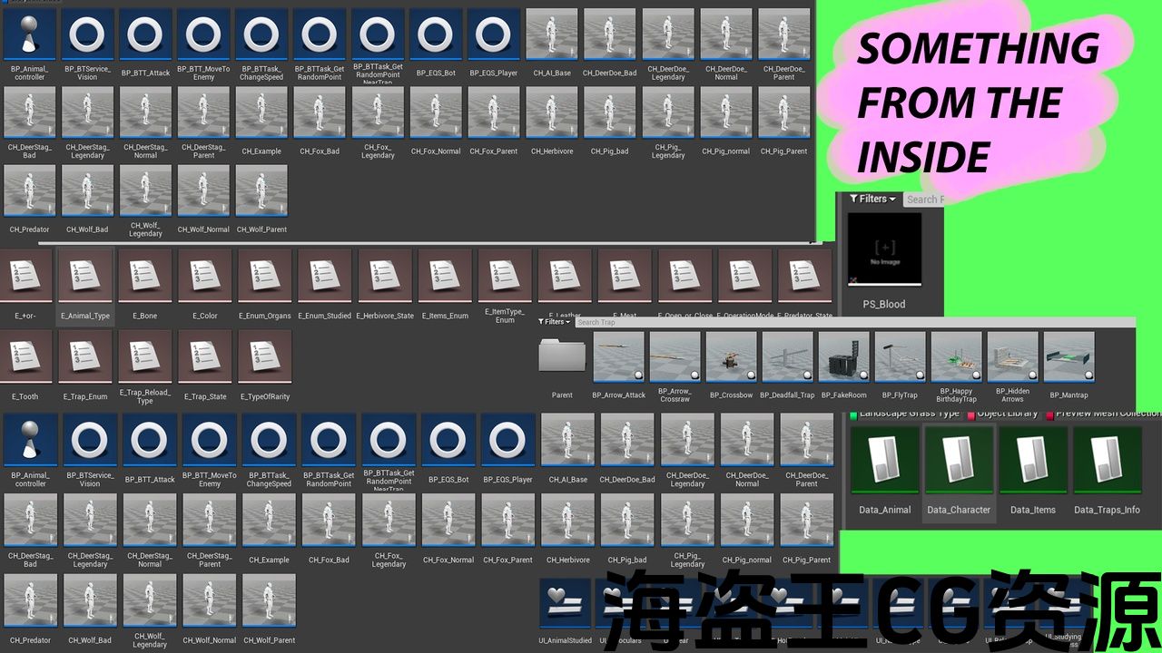
Task: Open the Filters dropdown above PS_Blood
Action: tap(872, 199)
